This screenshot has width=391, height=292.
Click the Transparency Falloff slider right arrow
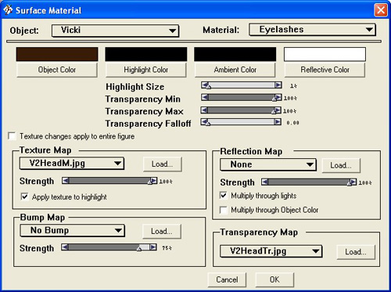coord(278,122)
